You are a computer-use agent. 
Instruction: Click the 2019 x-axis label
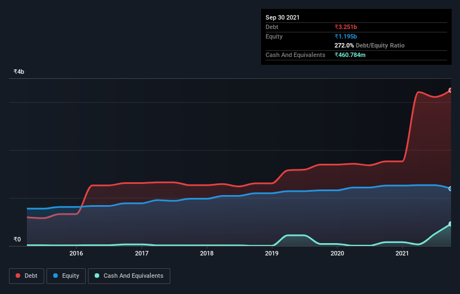(272, 253)
